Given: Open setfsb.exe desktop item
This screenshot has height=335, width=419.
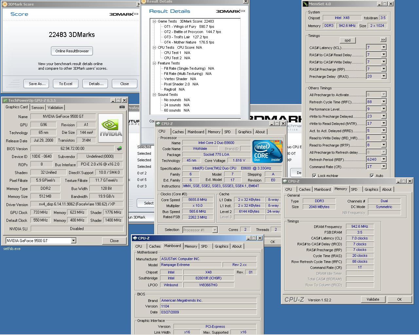Looking at the screenshot, I should [12, 249].
